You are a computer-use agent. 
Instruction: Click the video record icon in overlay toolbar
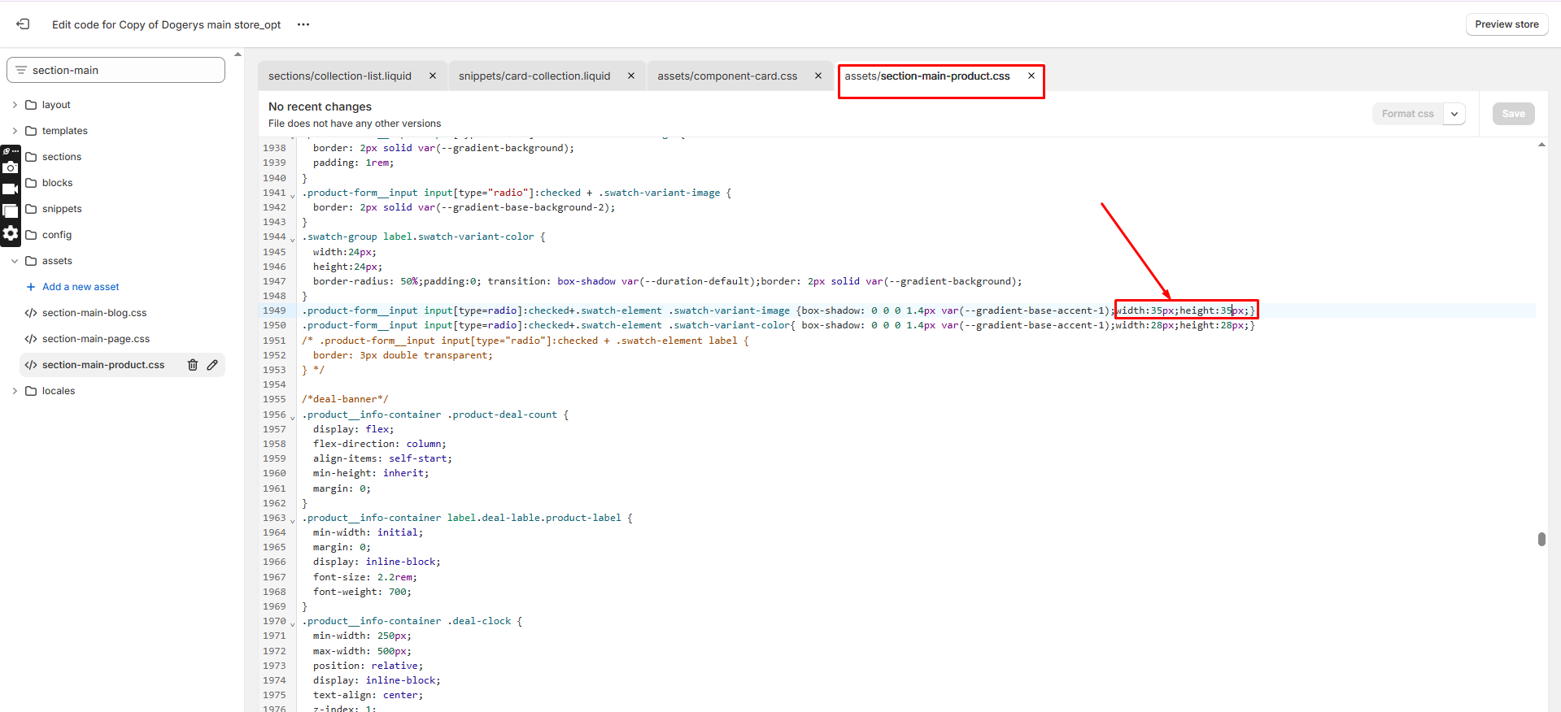point(11,189)
